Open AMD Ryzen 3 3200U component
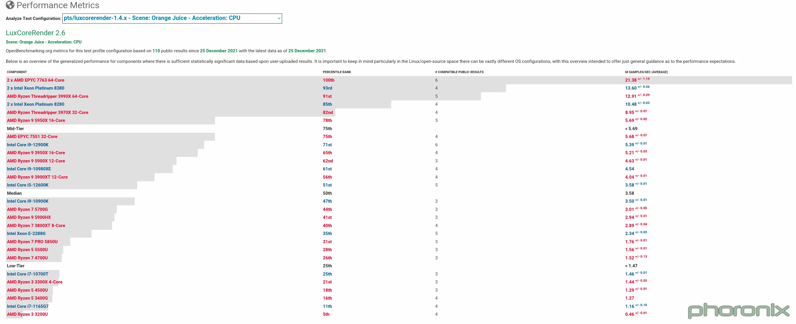This screenshot has height=324, width=796. point(27,314)
